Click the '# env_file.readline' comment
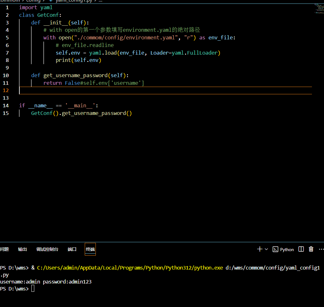 point(85,45)
